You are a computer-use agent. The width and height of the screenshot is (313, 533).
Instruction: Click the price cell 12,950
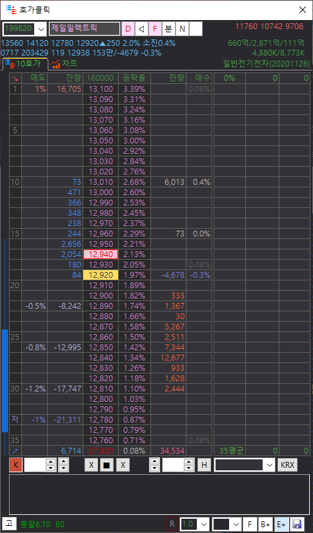point(101,244)
